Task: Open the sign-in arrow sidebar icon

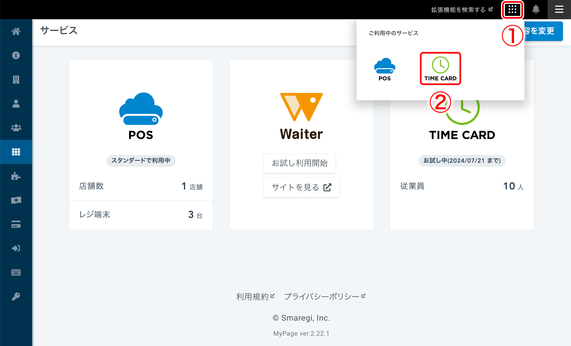Action: [x=16, y=248]
